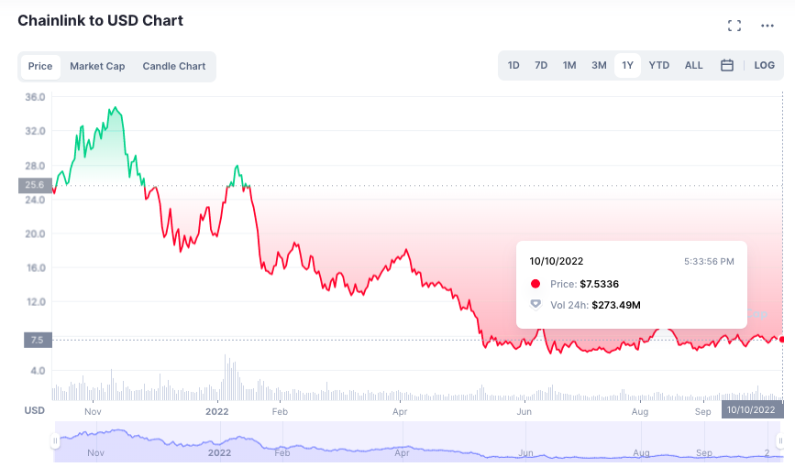Open the fullscreen chart view icon

point(734,26)
